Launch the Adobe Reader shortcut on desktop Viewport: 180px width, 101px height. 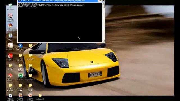(x=10, y=16)
